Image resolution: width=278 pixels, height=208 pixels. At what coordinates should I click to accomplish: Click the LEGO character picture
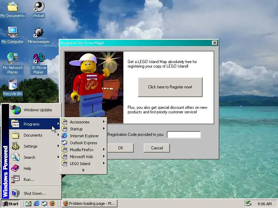(x=94, y=85)
